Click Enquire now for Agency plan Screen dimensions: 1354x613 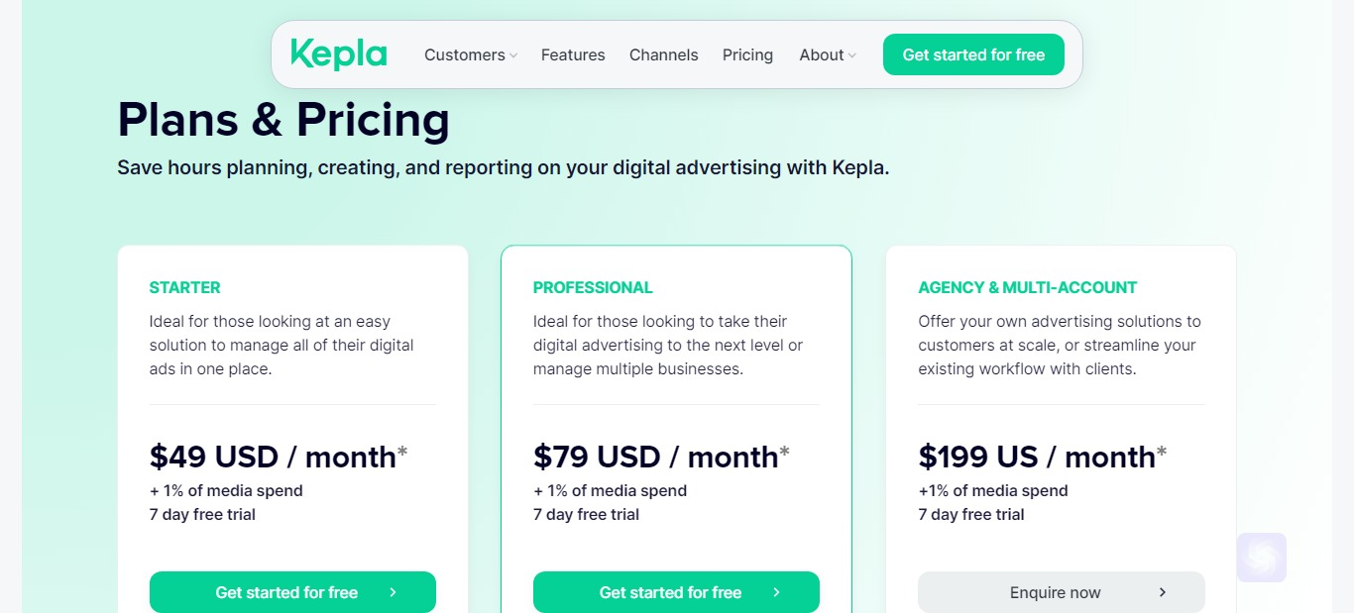pos(1062,592)
